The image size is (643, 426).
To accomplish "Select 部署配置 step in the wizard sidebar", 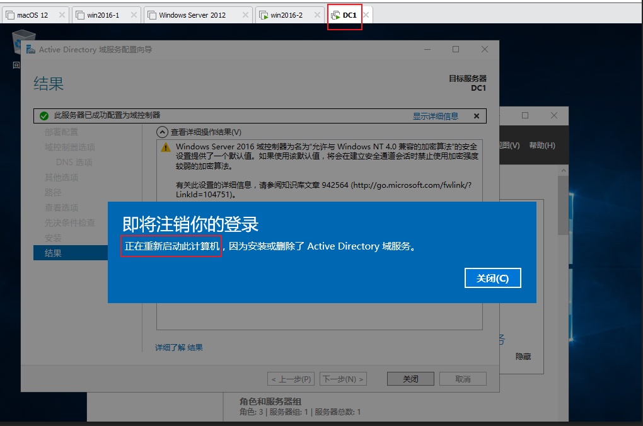I will coord(61,132).
